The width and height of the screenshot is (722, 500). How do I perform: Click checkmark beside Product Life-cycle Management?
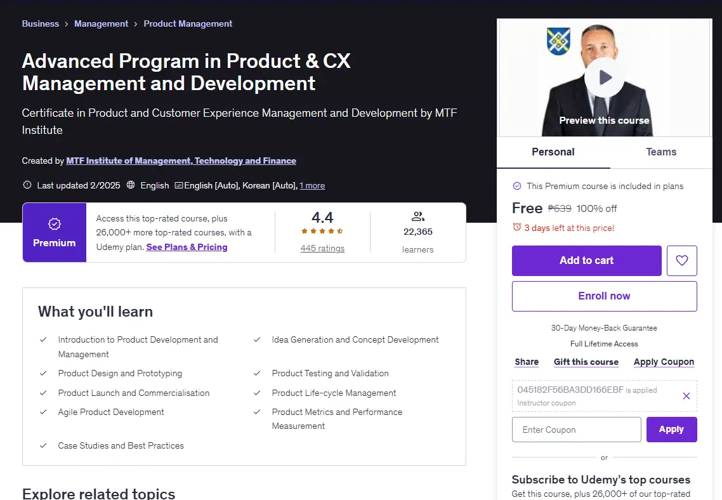click(x=257, y=393)
